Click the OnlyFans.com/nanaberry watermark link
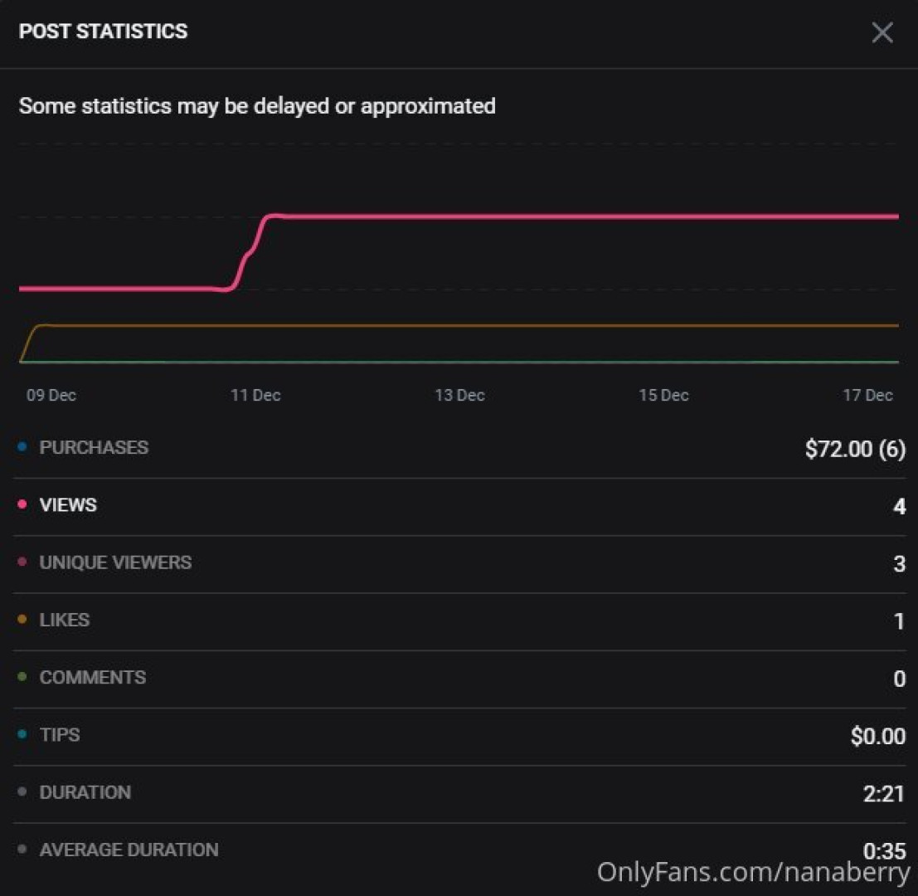Screen dimensions: 918x896 (x=753, y=872)
